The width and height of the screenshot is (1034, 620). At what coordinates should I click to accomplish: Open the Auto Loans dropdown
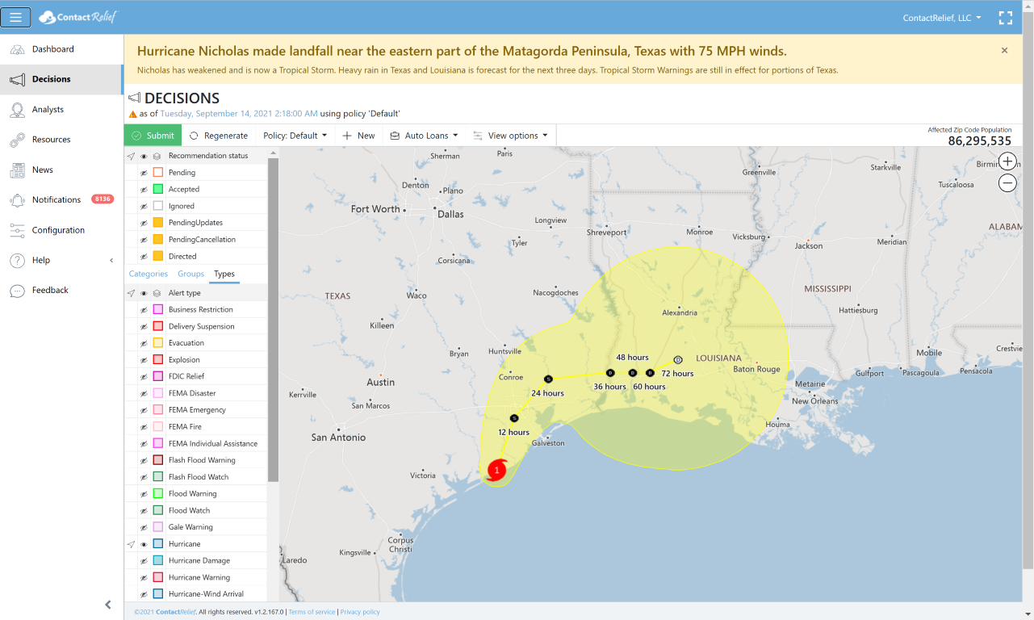point(424,136)
